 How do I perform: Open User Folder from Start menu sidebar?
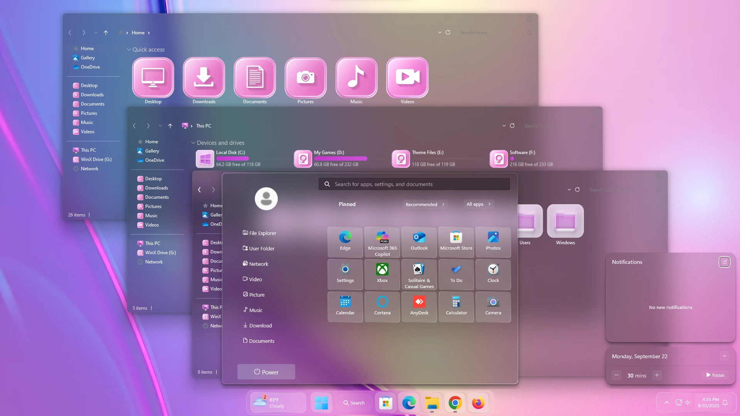pyautogui.click(x=259, y=248)
